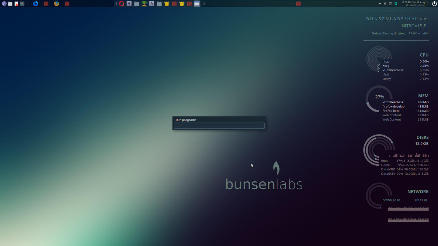Check the green battery tray icon
Viewport: 438px width, 246px height.
click(396, 4)
